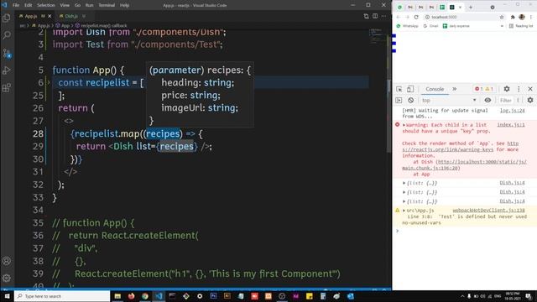Screen dimensions: 537x302
Task: Expand the src\App.js warning entry
Action: pos(404,211)
